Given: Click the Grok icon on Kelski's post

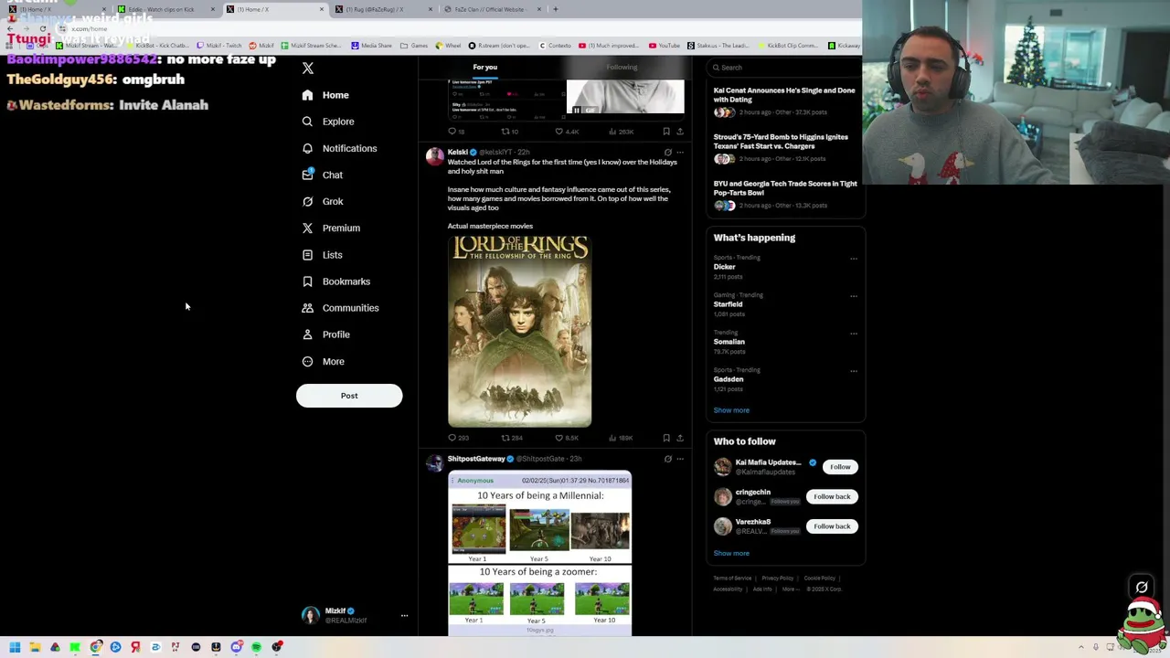Looking at the screenshot, I should 667,153.
